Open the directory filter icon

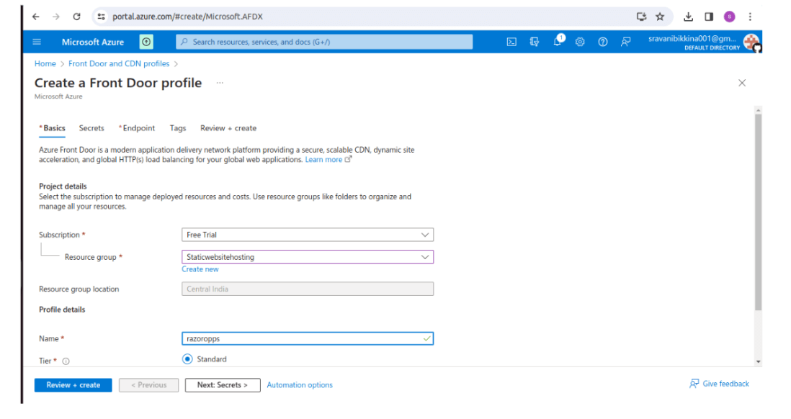[534, 42]
